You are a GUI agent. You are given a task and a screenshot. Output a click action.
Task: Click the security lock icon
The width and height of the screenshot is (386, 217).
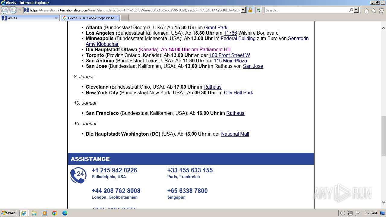tap(250, 10)
